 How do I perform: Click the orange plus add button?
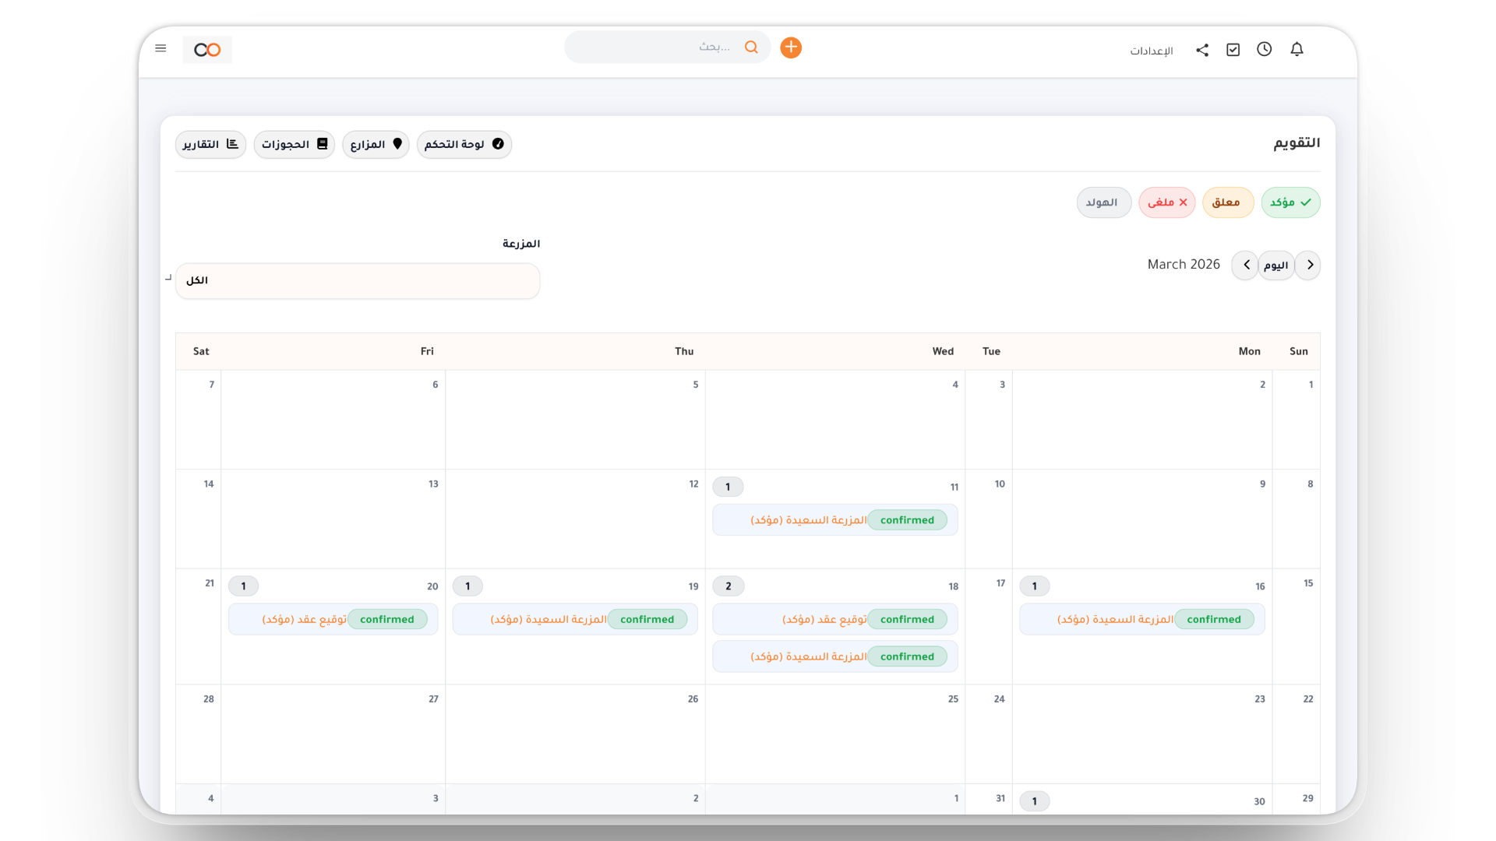791,48
